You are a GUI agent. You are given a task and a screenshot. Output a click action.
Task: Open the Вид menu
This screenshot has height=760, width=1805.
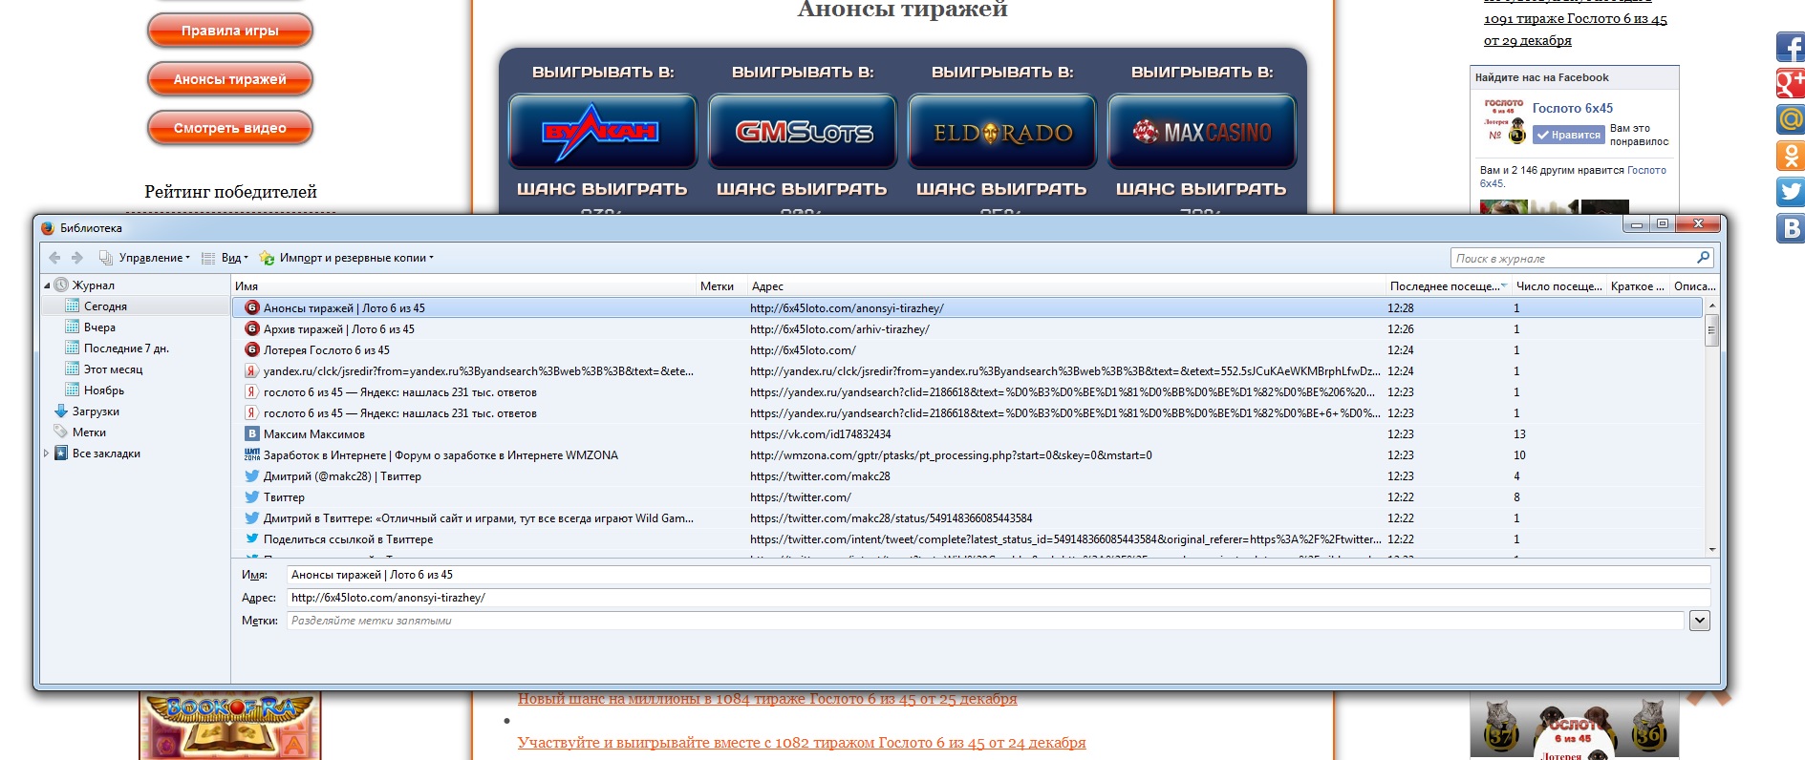pos(226,258)
